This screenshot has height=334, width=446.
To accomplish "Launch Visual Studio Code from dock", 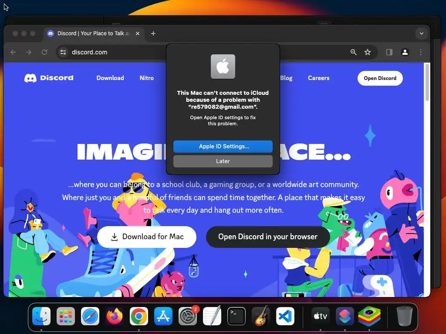I will 285,316.
